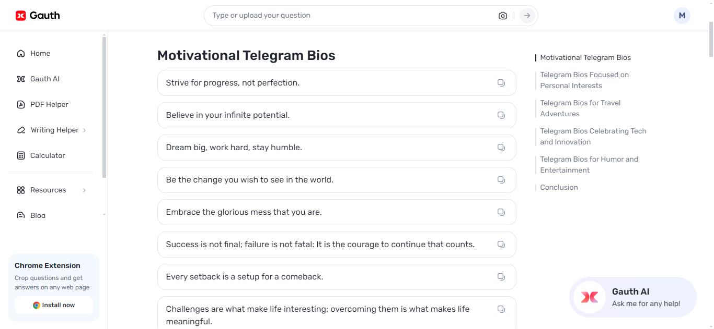This screenshot has width=714, height=329.
Task: Copy 'Strive for progress, not perfection.' bio
Action: (501, 82)
